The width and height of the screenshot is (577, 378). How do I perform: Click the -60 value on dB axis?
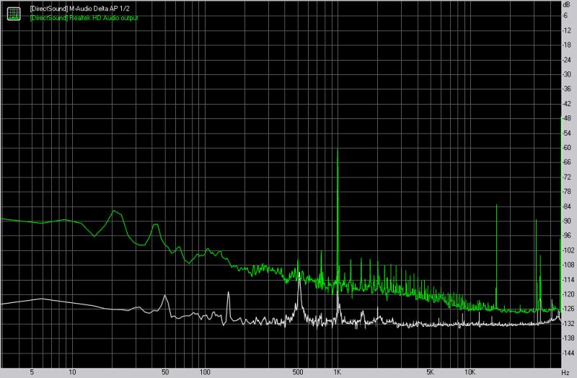(568, 148)
